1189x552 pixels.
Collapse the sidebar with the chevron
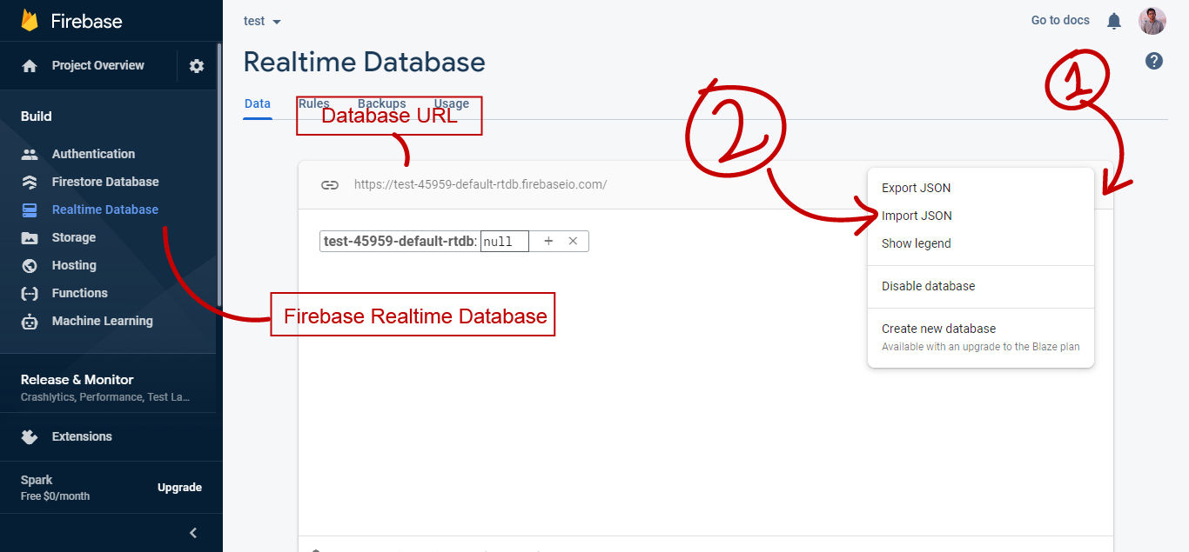pos(192,532)
